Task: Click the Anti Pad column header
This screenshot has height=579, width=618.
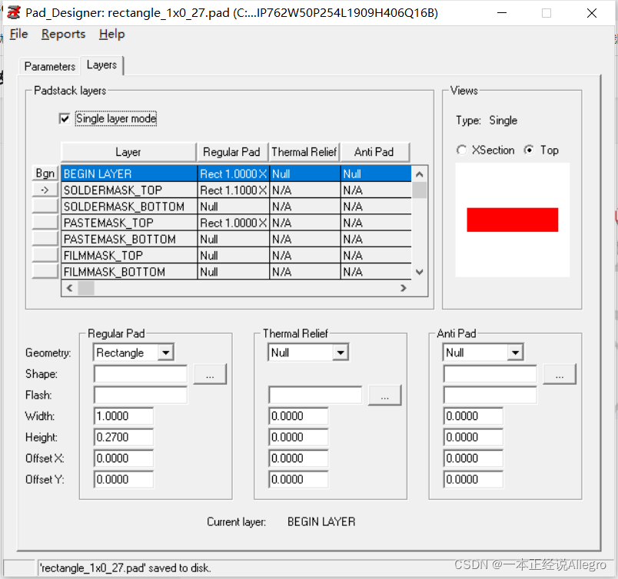Action: coord(374,152)
